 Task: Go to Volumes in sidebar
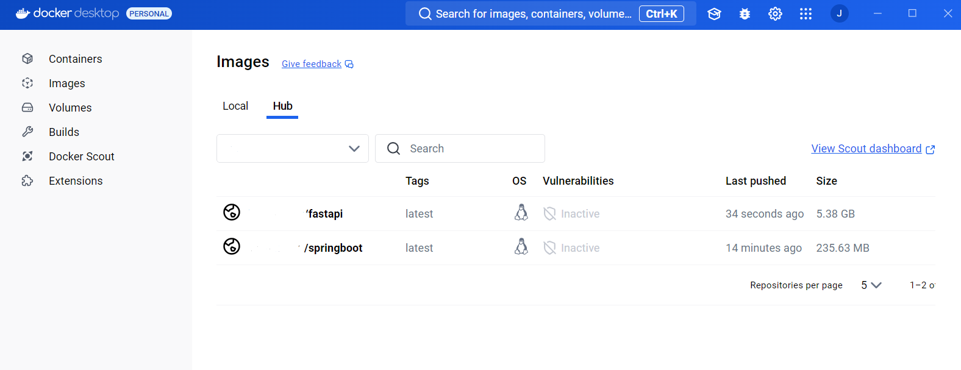[70, 108]
